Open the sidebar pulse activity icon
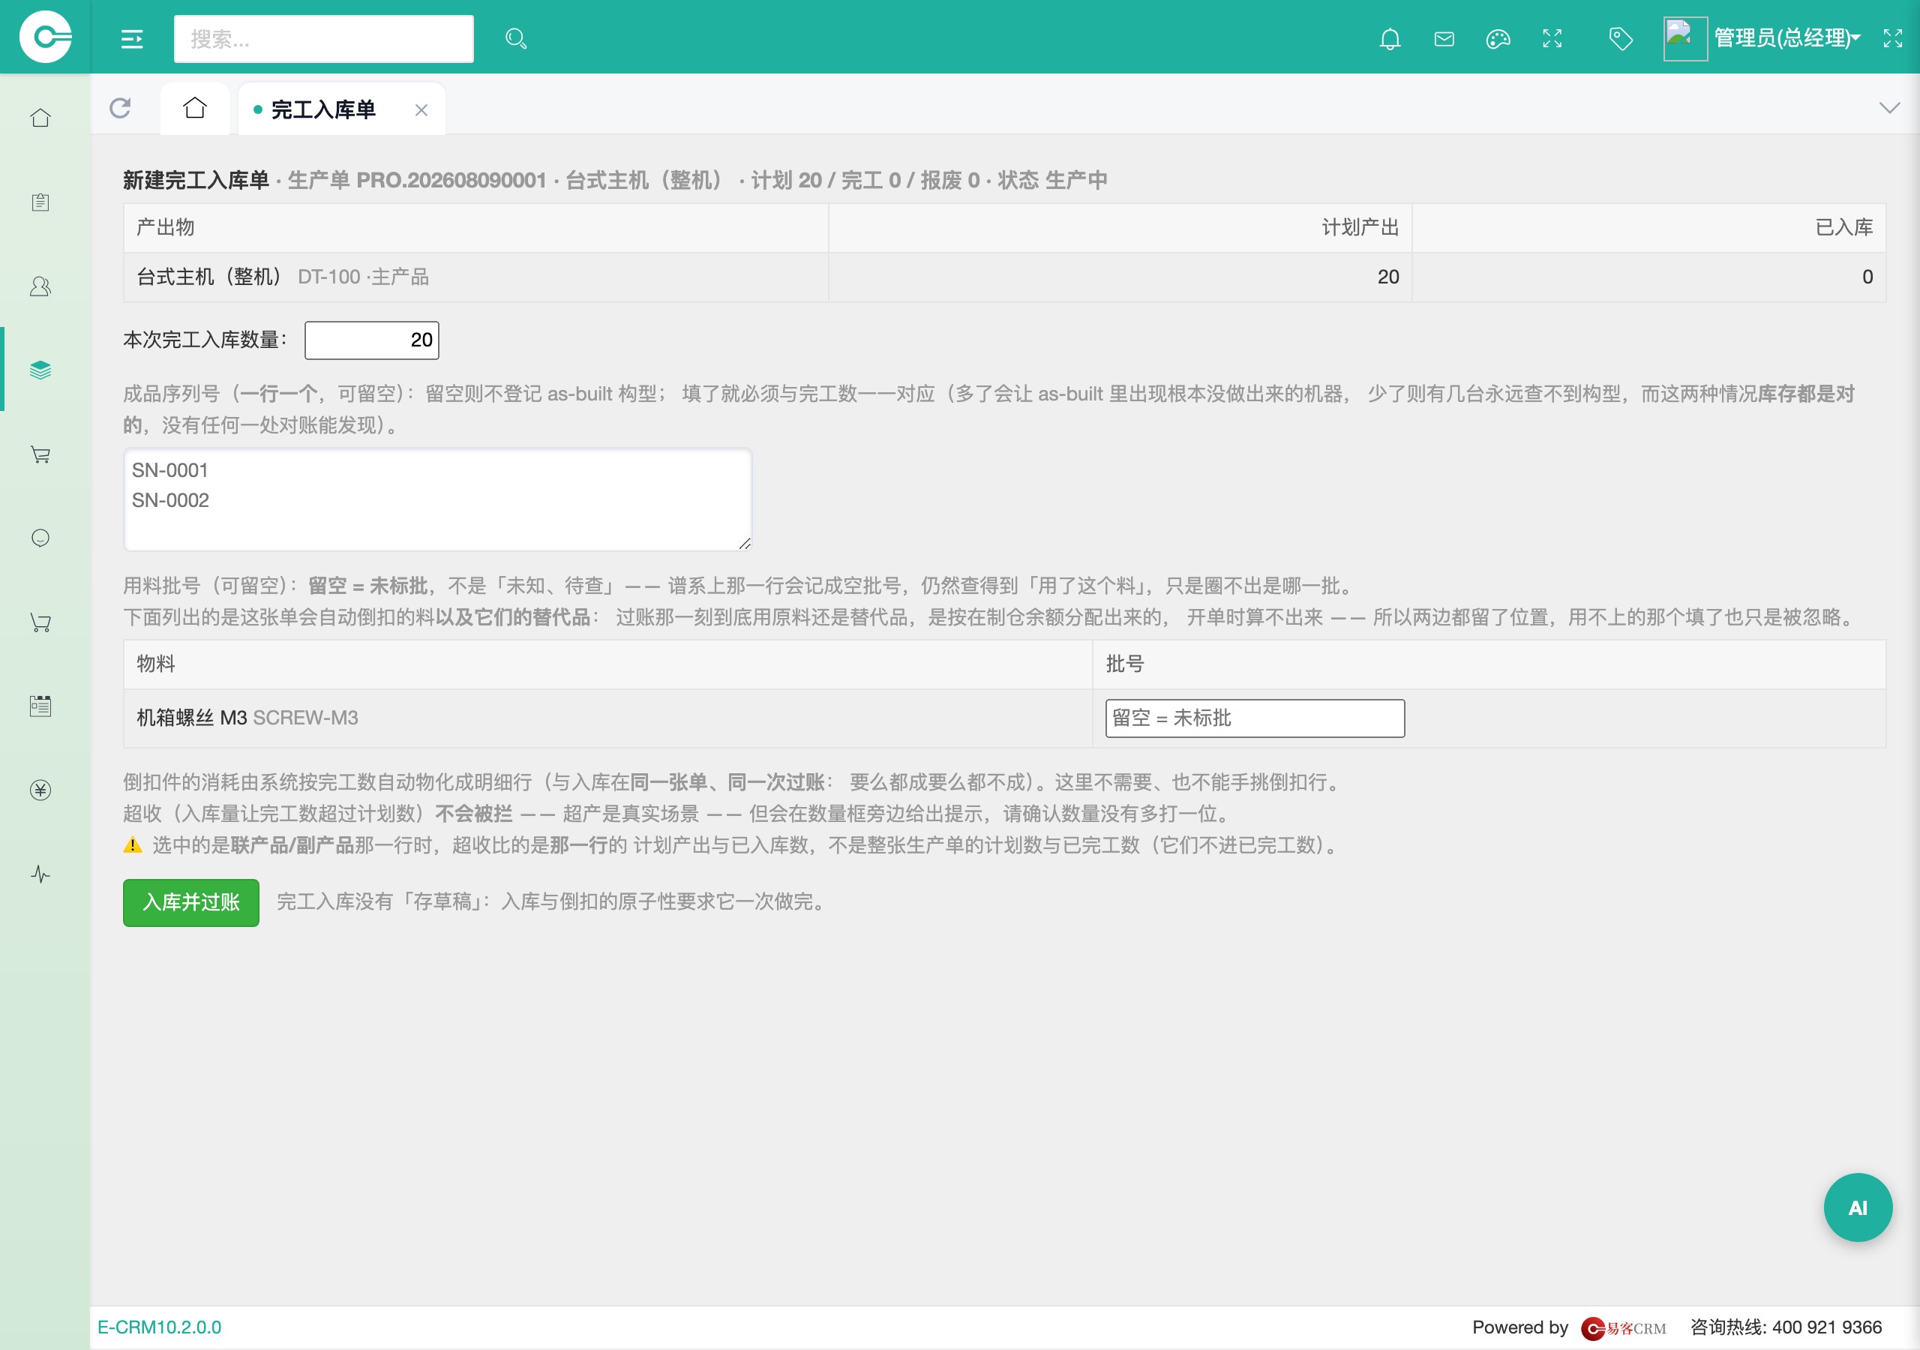Image resolution: width=1920 pixels, height=1350 pixels. point(40,874)
